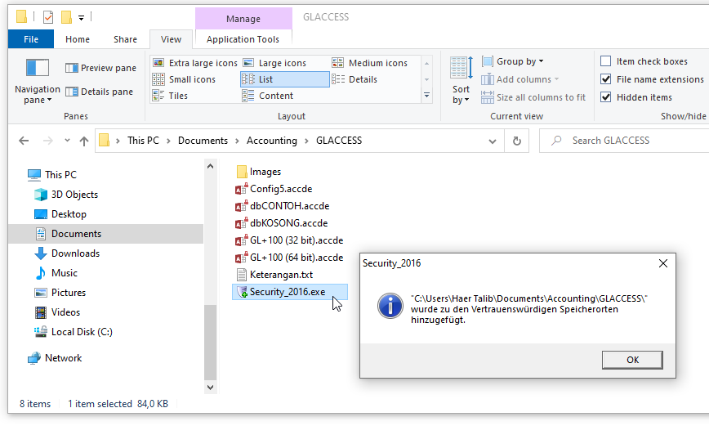The width and height of the screenshot is (709, 426).
Task: Toggle the Preview pane
Action: coord(100,68)
